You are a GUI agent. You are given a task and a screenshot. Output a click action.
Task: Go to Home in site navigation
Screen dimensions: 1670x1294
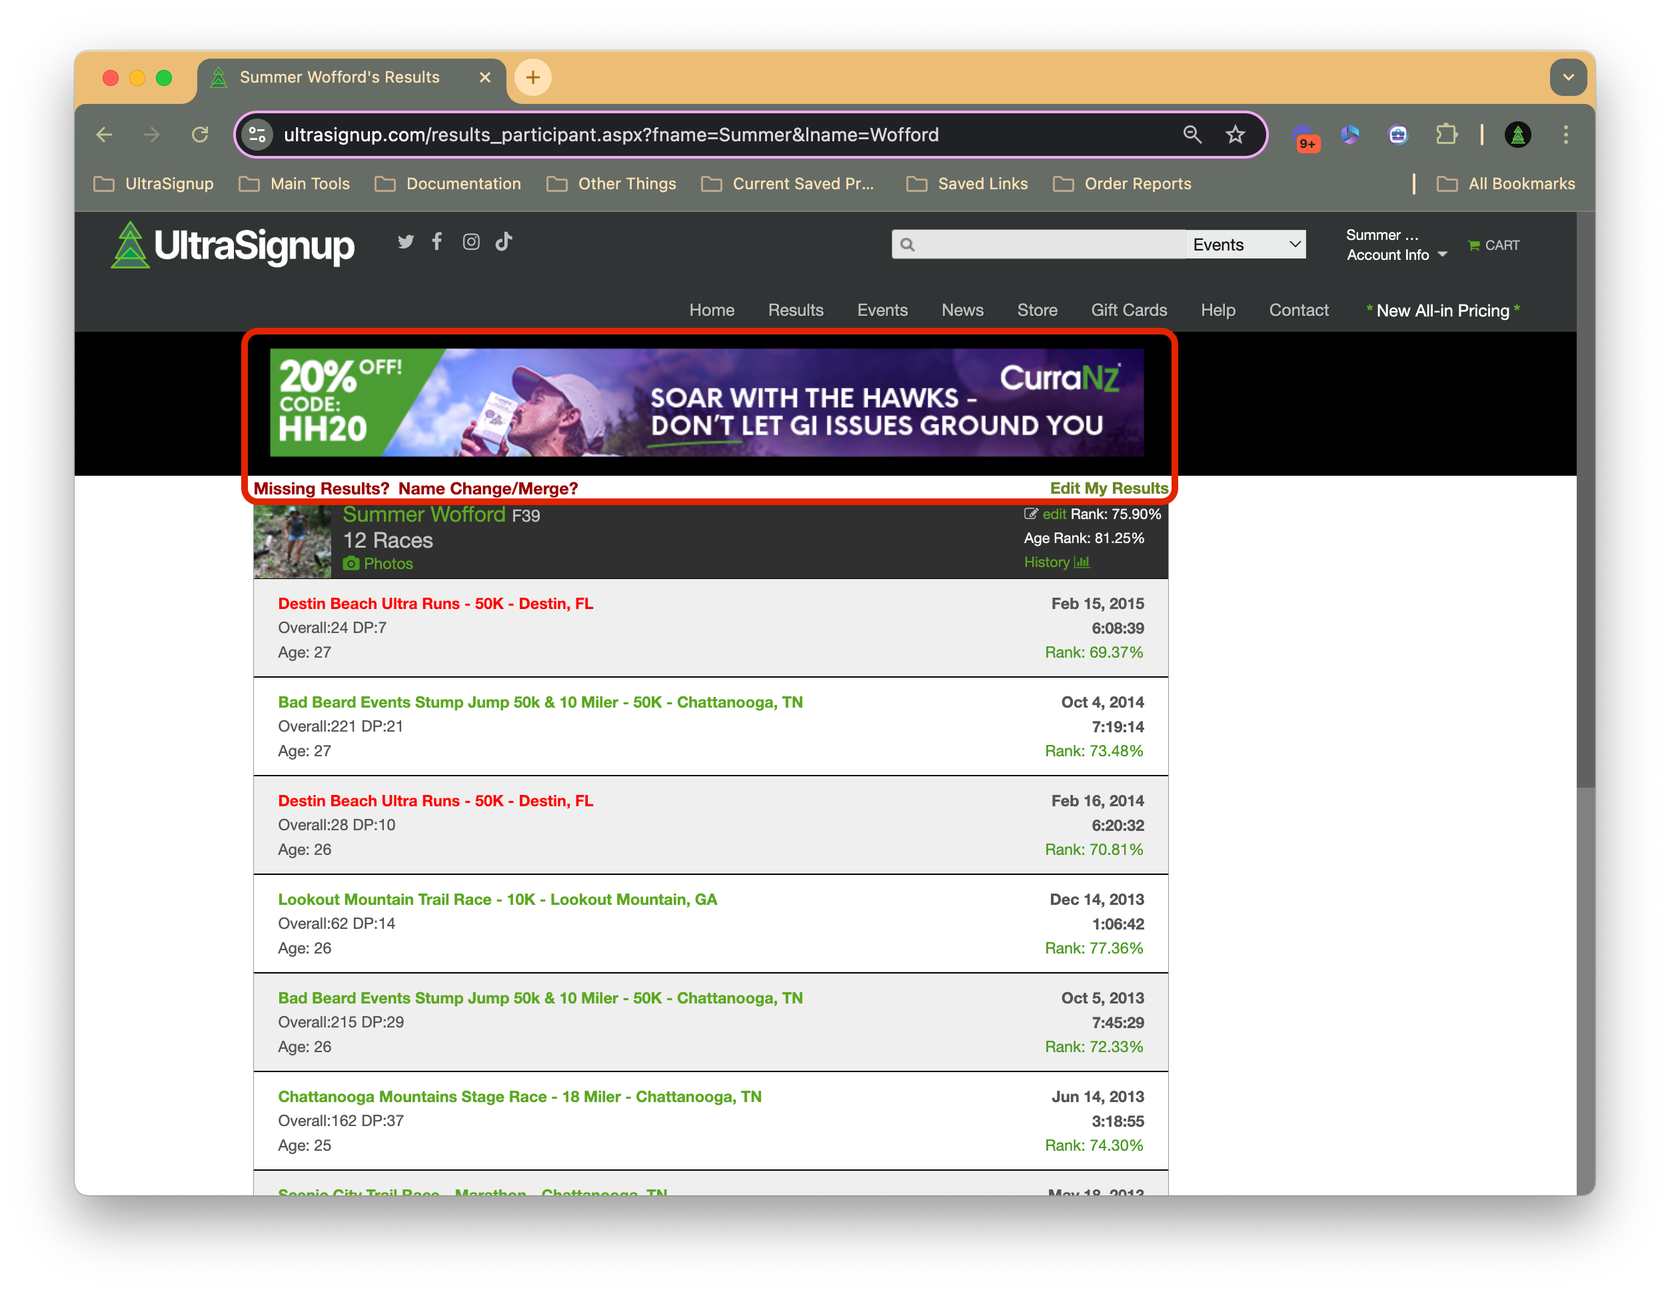[x=711, y=311]
